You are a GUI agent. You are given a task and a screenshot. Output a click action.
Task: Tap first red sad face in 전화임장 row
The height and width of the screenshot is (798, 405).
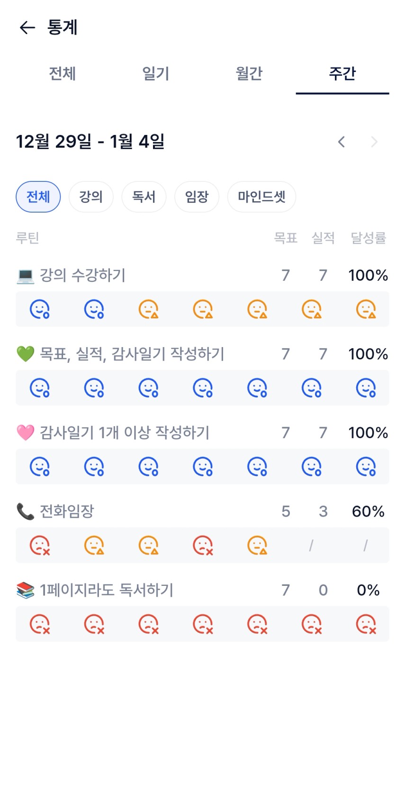[x=40, y=545]
